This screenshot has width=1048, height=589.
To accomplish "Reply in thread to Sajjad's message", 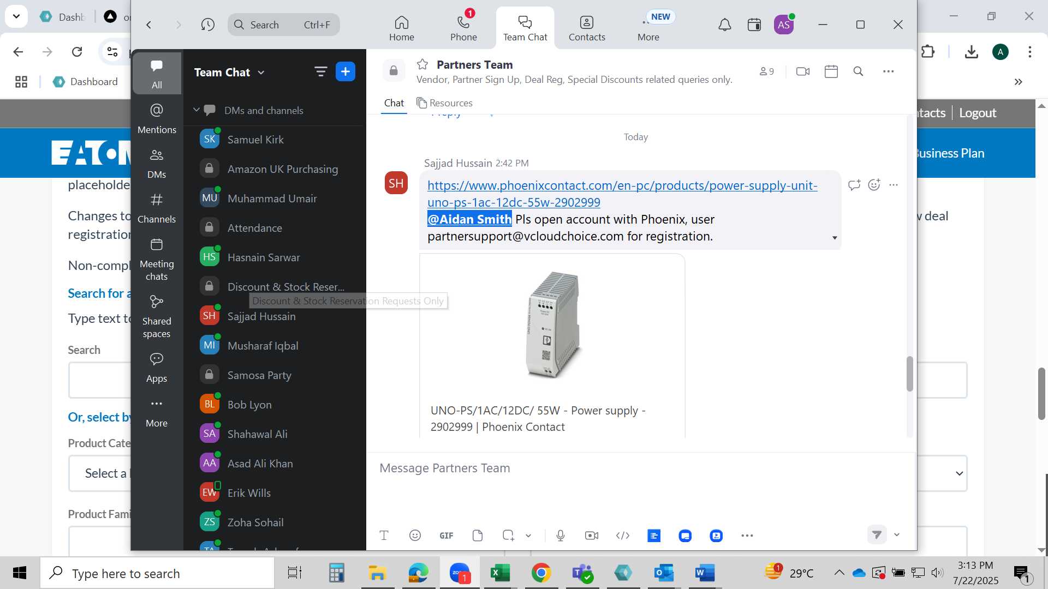I will click(854, 185).
